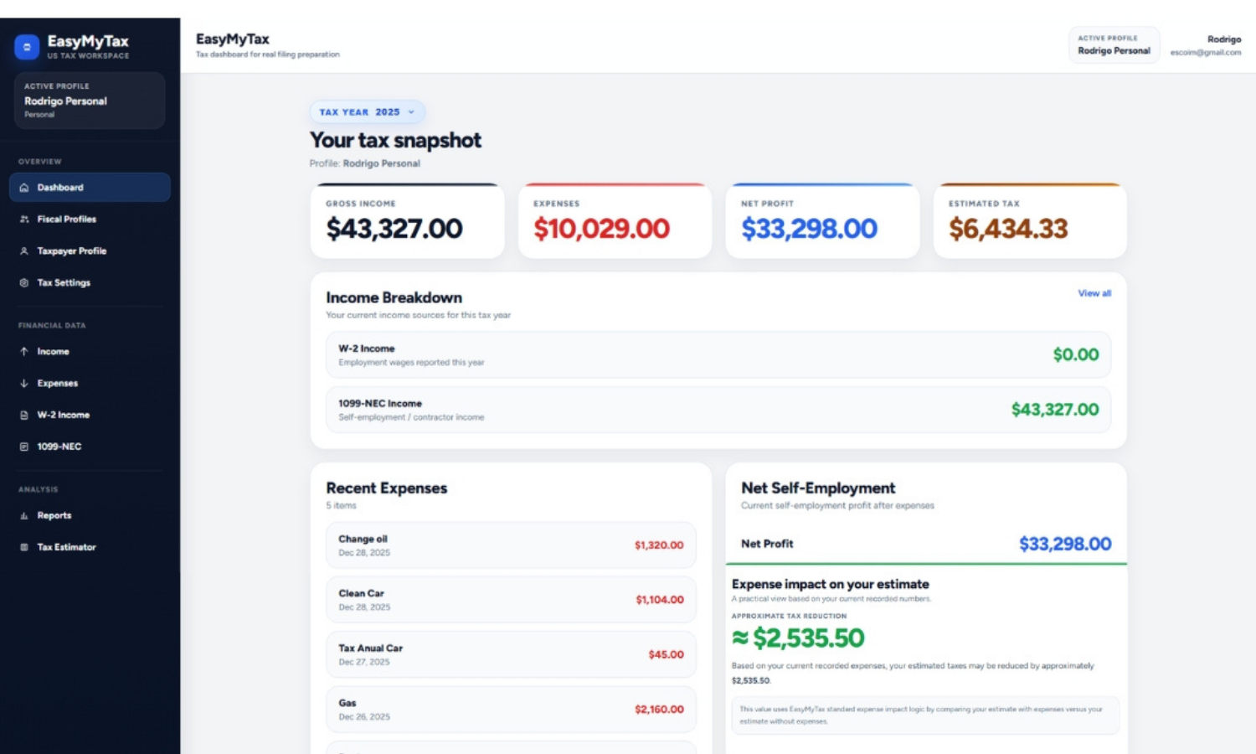The image size is (1256, 754).
Task: Open Reports under Analysis
Action: tap(90, 516)
